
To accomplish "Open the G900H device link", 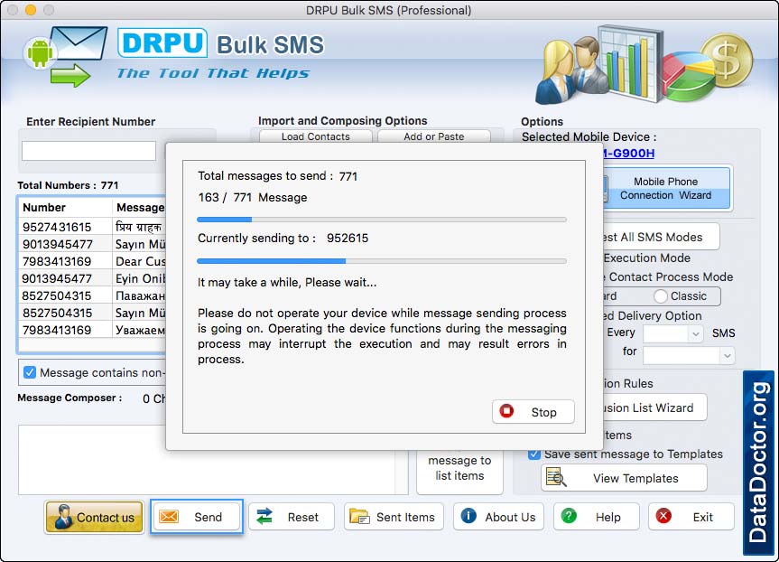I will (628, 154).
